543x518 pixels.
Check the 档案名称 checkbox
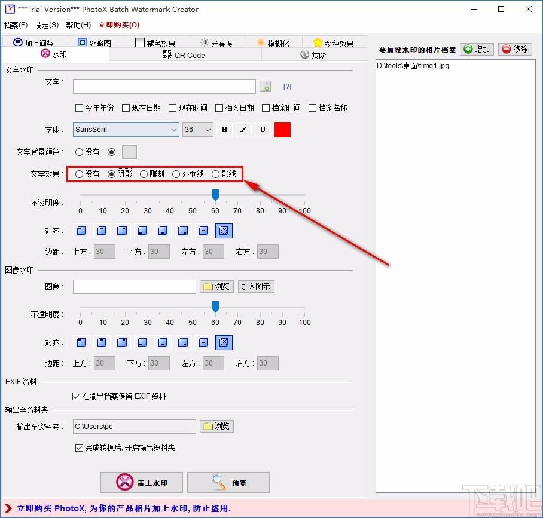328,108
